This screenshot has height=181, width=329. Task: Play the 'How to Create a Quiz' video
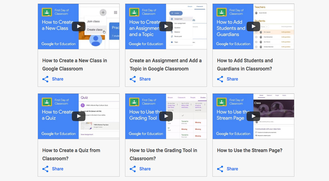tap(79, 116)
